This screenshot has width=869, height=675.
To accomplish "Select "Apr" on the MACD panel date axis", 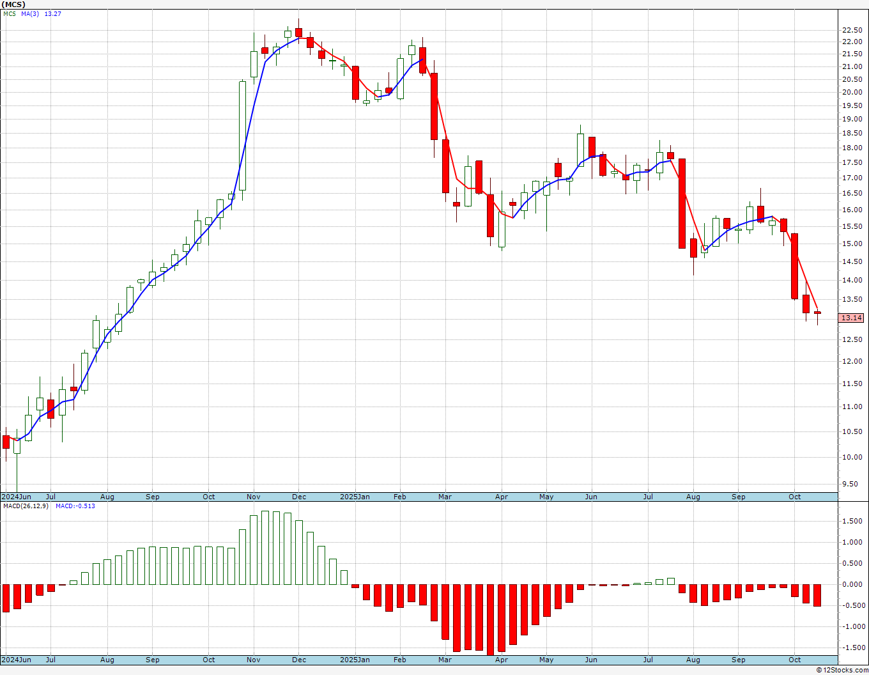I will (502, 660).
